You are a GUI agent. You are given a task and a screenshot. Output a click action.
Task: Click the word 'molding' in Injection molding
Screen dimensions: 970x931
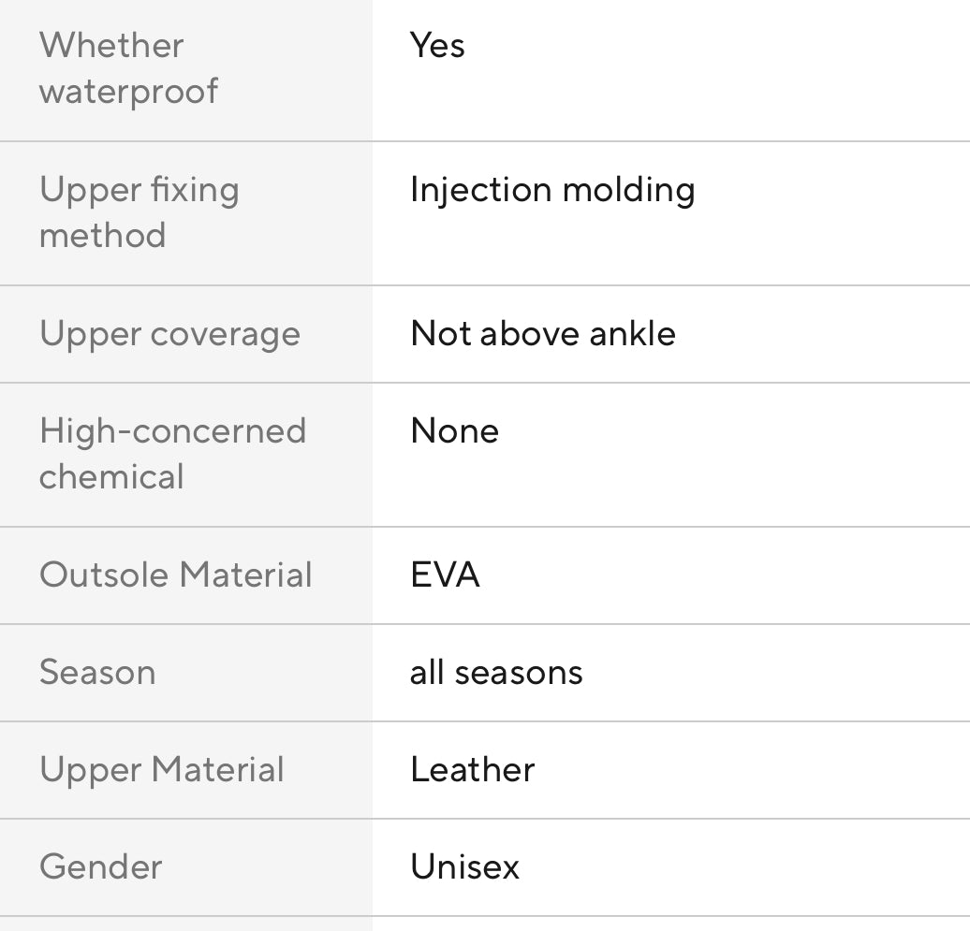coord(629,191)
